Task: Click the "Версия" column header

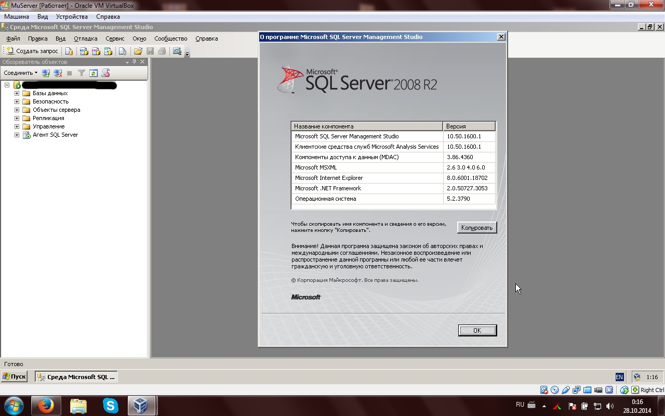Action: (470, 126)
